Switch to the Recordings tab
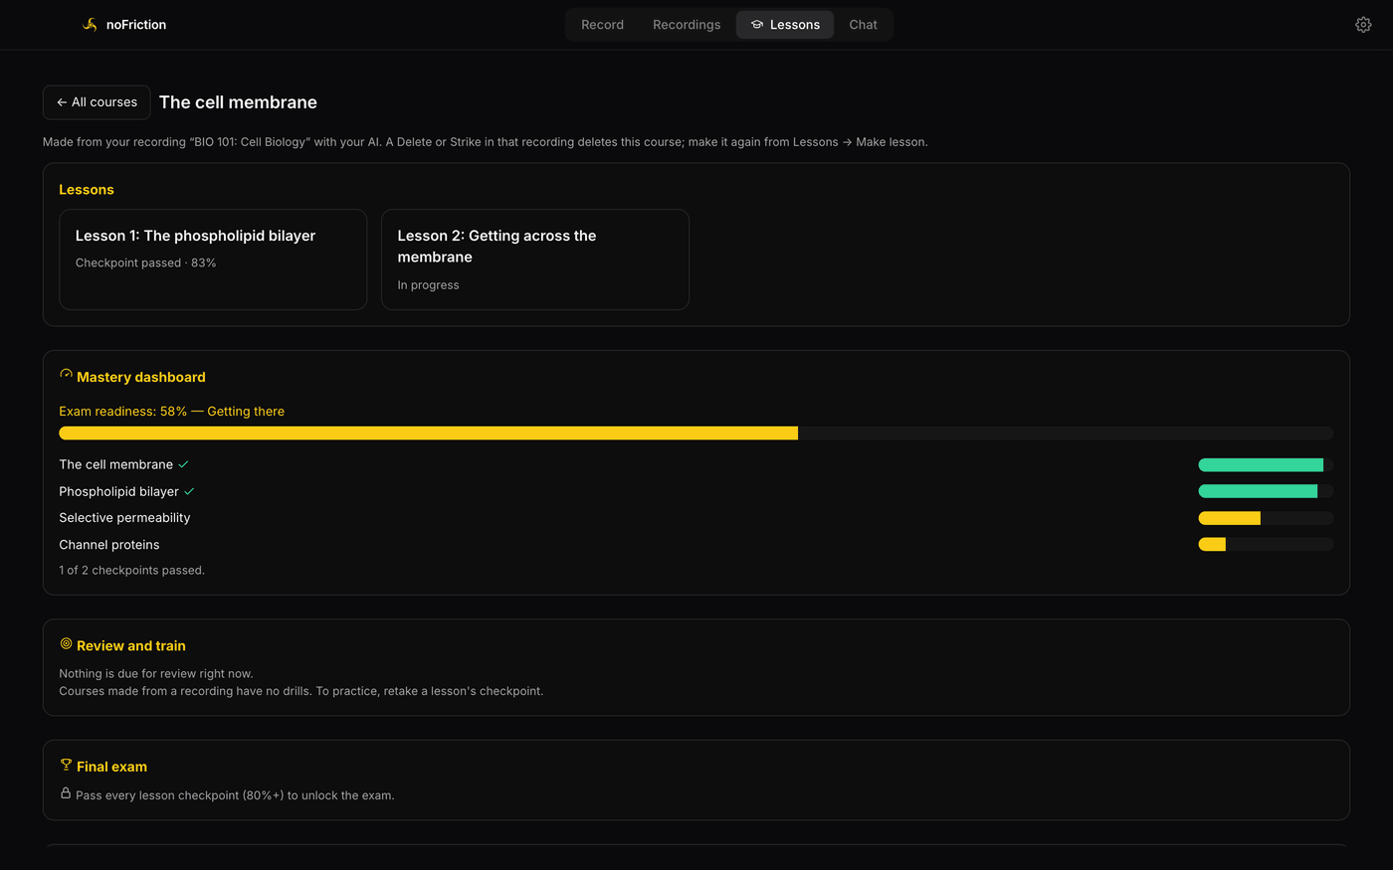Image resolution: width=1393 pixels, height=870 pixels. click(687, 25)
